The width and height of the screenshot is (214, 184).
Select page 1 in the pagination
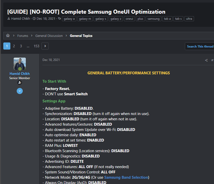(x=7, y=46)
